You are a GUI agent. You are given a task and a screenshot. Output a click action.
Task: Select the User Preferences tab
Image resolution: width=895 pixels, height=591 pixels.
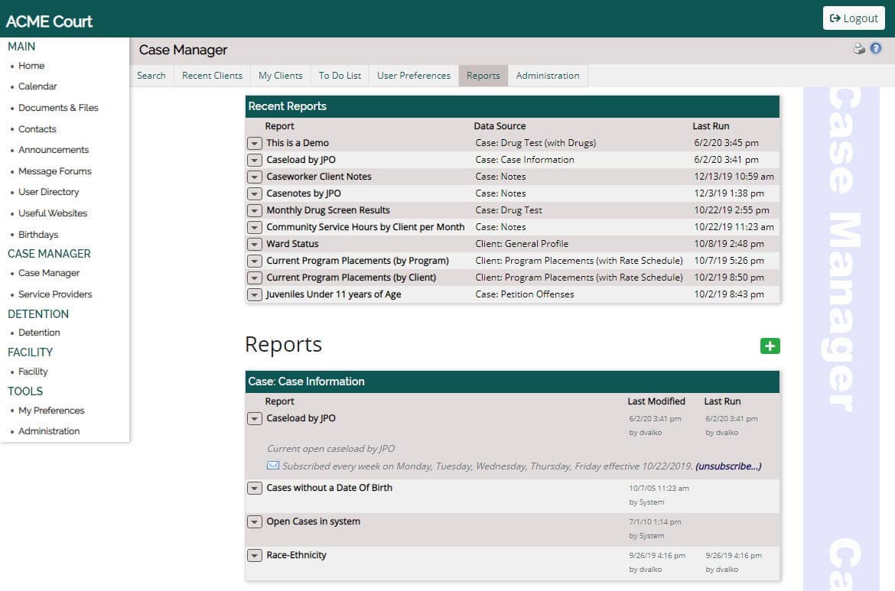414,75
